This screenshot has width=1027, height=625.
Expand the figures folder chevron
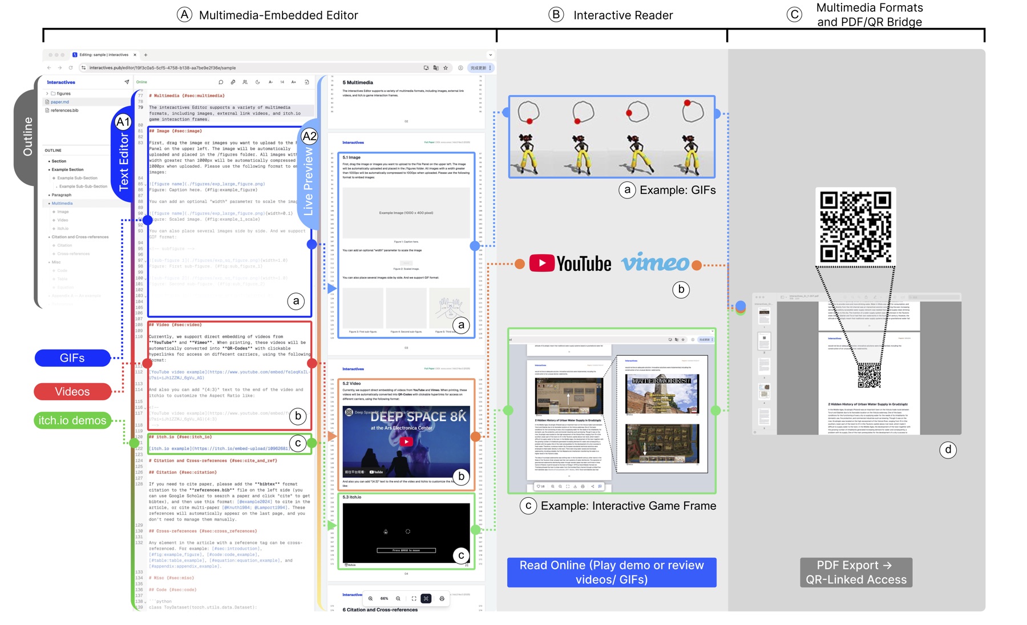click(47, 94)
